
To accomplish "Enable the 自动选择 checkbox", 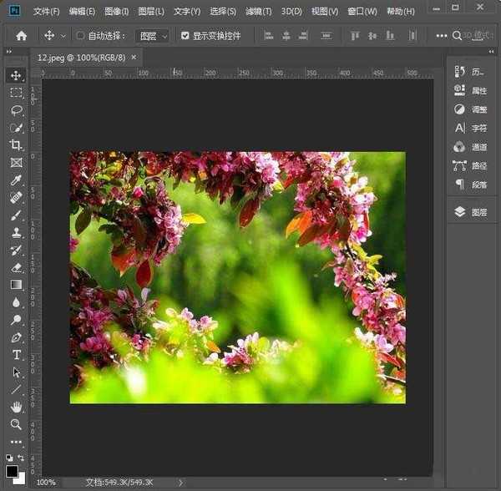I will (x=81, y=36).
